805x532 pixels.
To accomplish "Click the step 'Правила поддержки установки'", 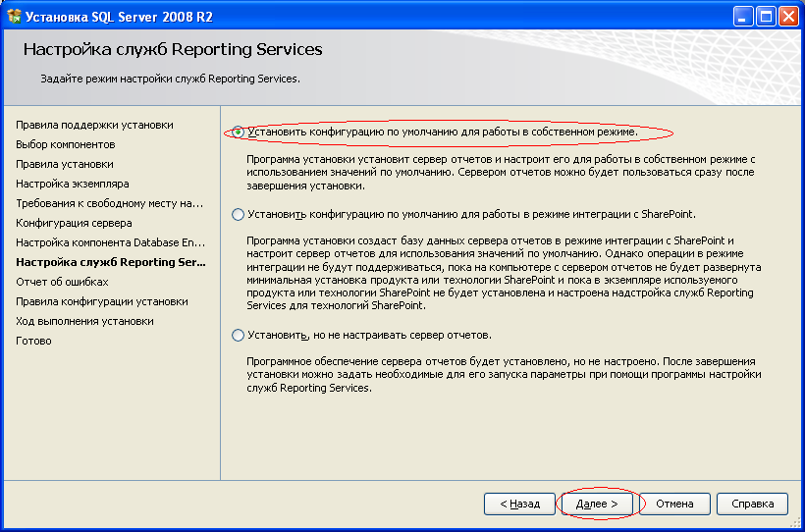I will [94, 125].
